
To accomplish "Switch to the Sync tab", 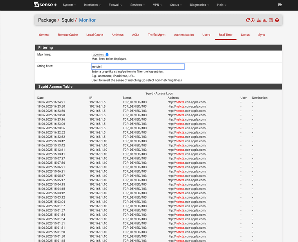I will pos(261,35).
